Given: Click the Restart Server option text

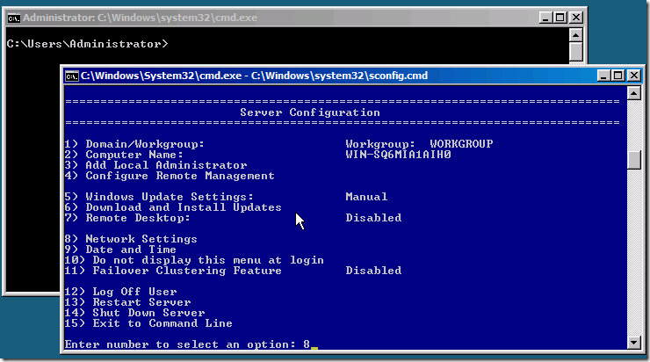Looking at the screenshot, I should pos(132,302).
